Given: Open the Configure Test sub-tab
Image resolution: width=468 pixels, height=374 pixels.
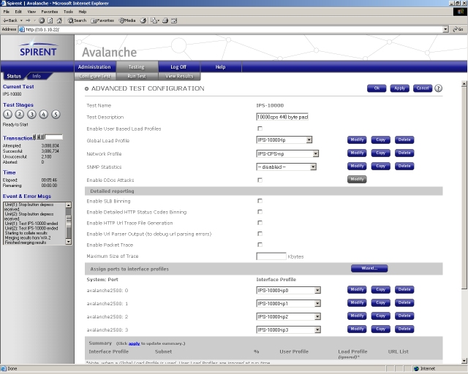Looking at the screenshot, I should pos(95,77).
